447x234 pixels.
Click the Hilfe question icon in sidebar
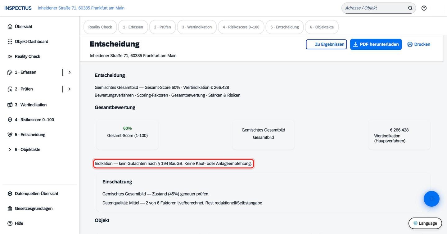10,223
